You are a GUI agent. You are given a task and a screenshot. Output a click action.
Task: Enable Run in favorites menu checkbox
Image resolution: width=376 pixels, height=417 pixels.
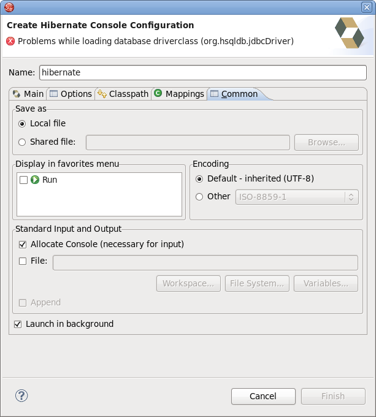pyautogui.click(x=23, y=180)
